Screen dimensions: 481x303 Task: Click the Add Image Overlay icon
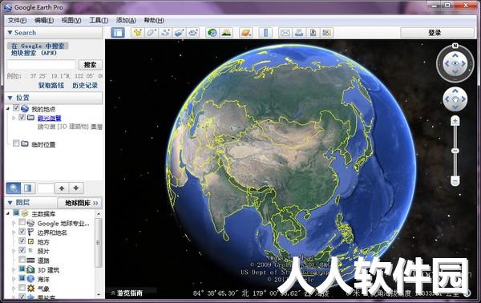click(x=180, y=33)
